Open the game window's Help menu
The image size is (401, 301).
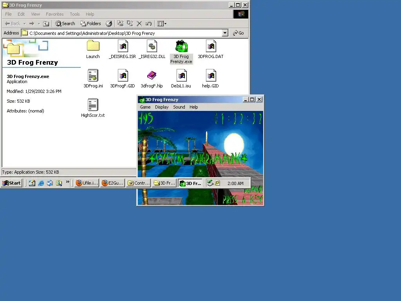[193, 107]
